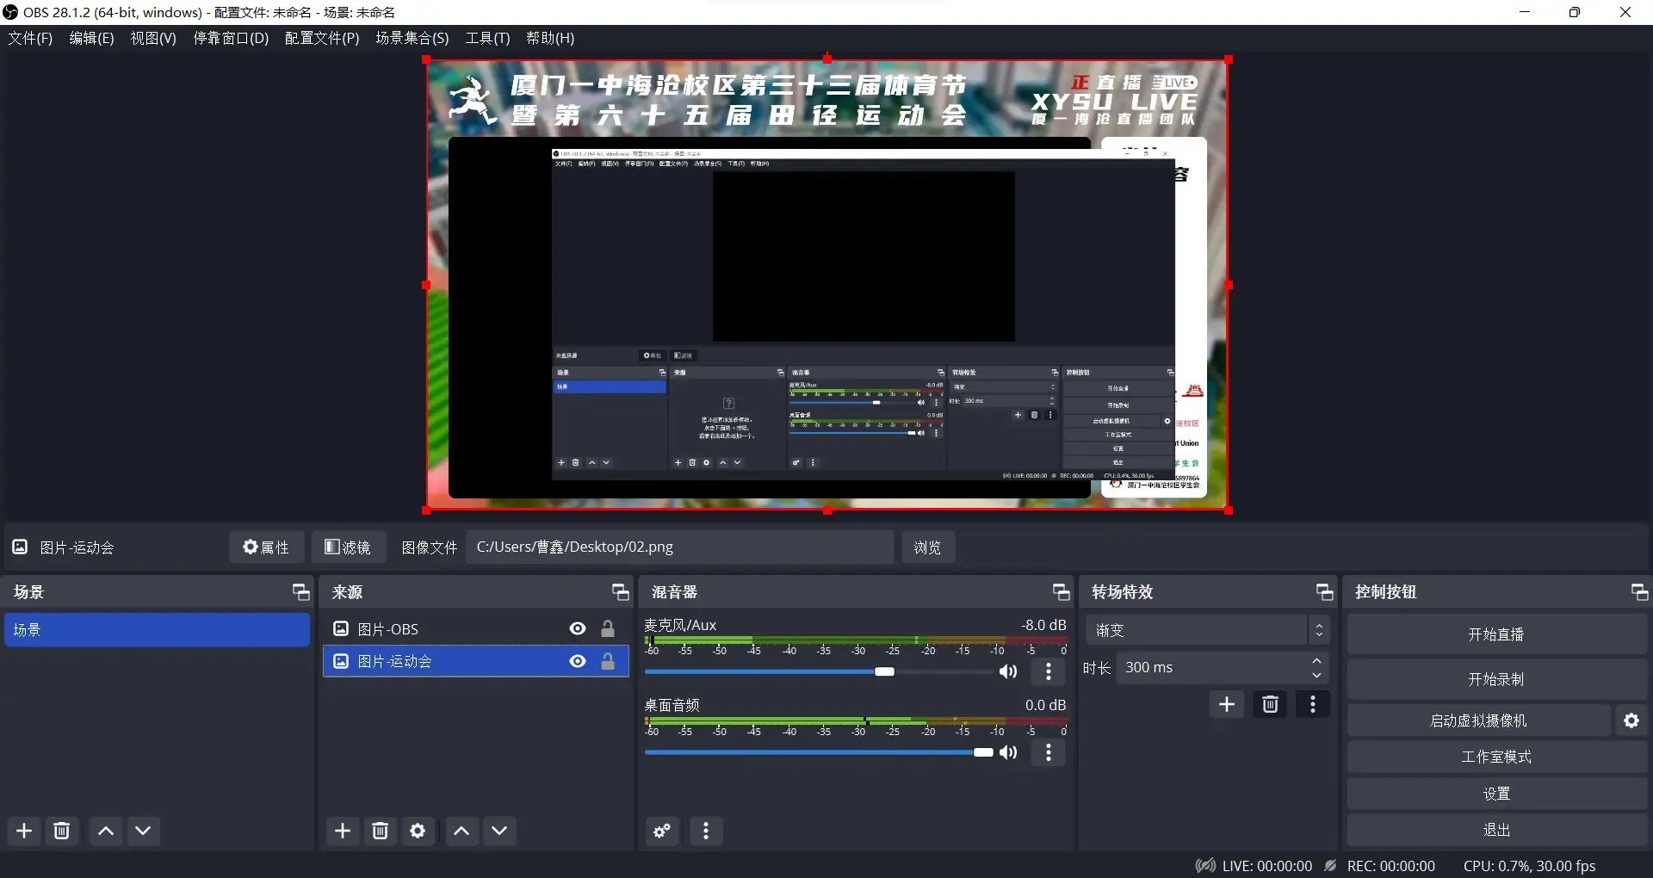
Task: Click 退出 to exit OBS
Action: pos(1496,830)
